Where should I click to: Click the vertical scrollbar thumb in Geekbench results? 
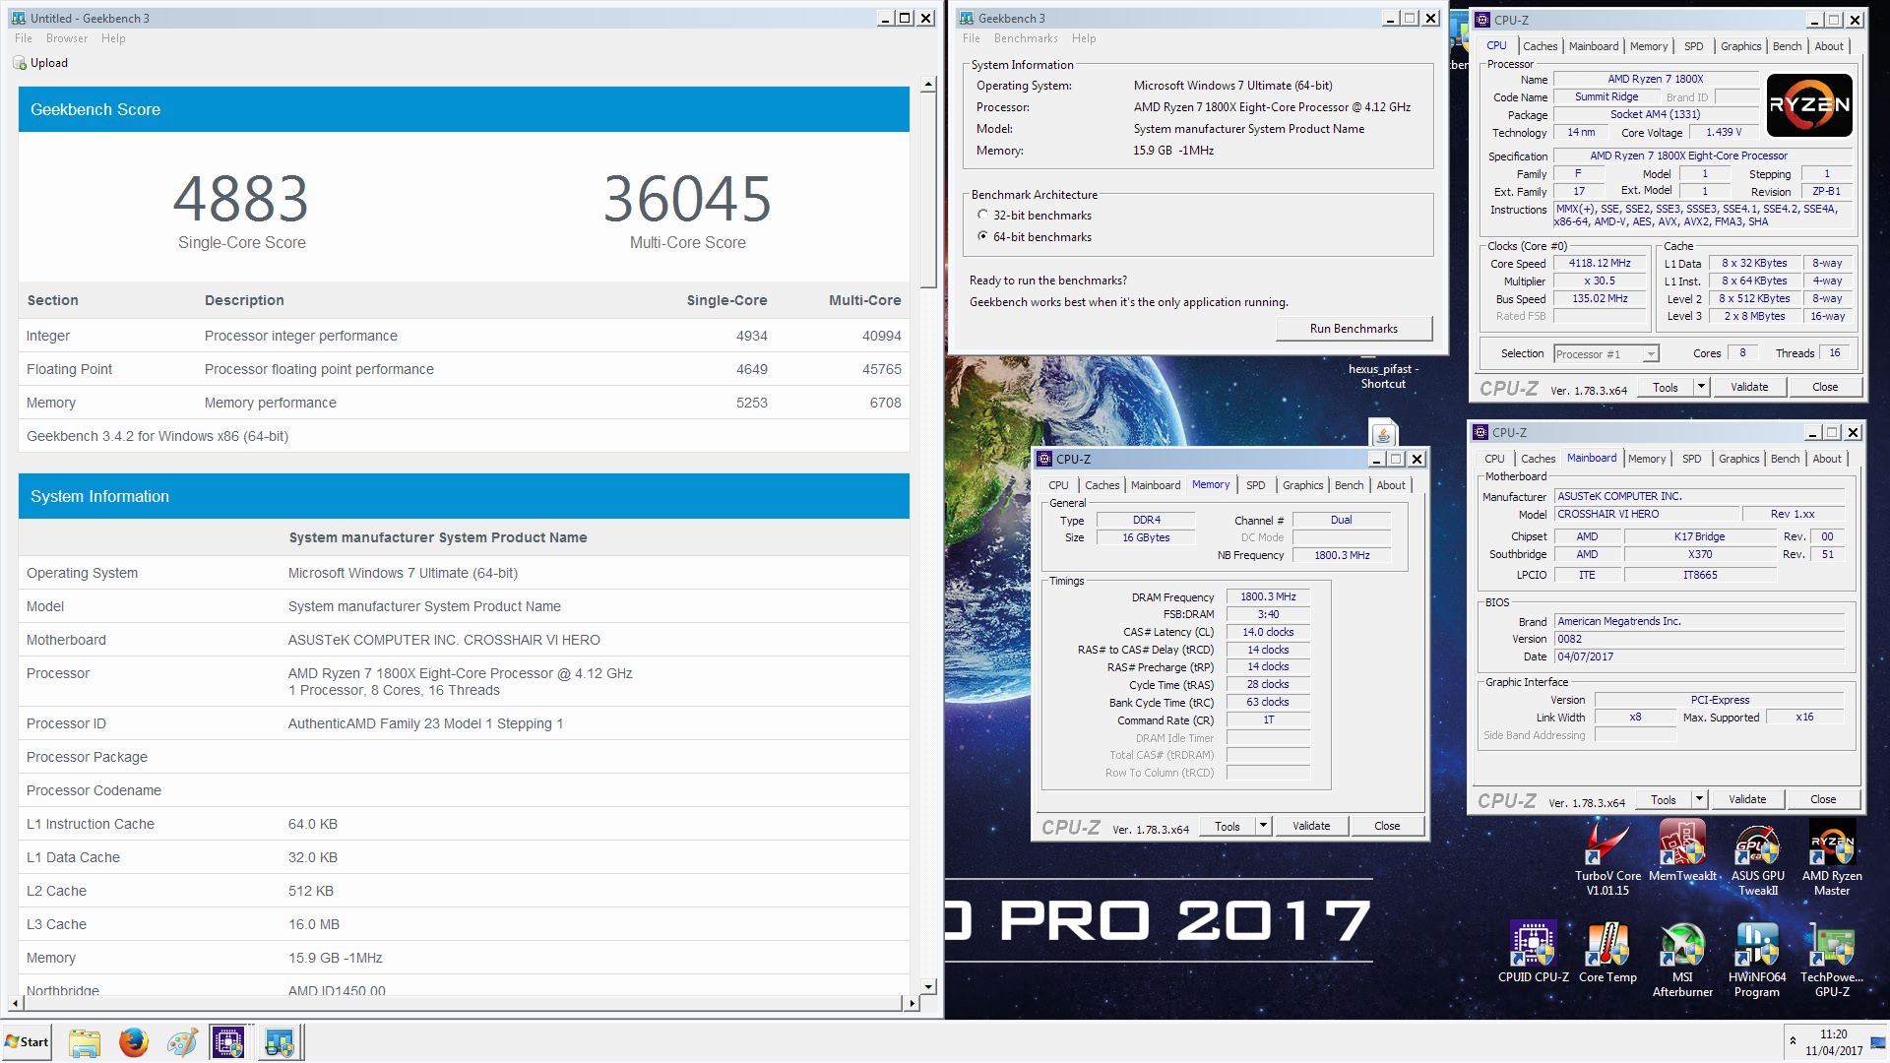coord(928,190)
